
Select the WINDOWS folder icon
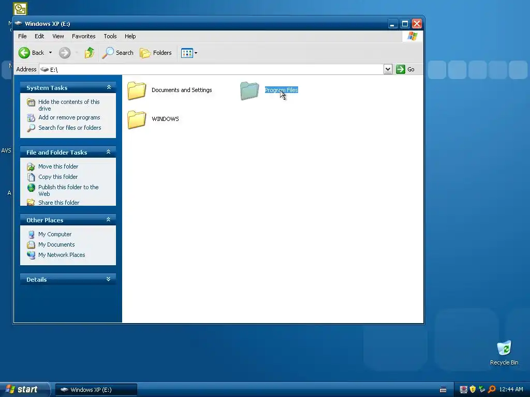click(x=137, y=119)
